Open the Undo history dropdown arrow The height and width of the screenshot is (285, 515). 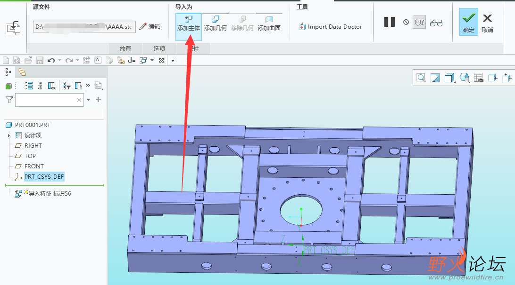pos(59,60)
